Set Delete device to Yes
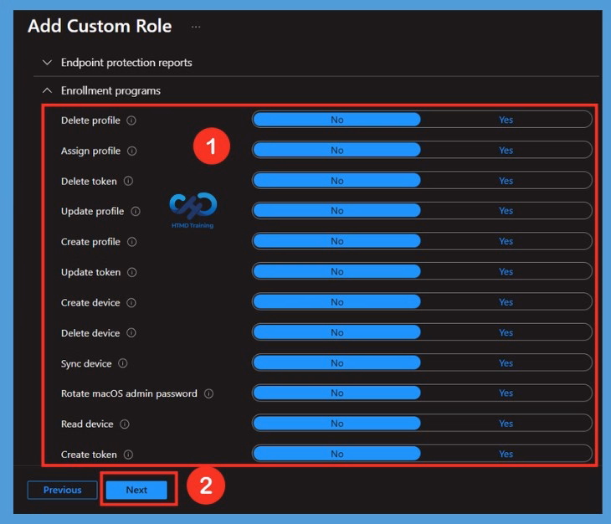This screenshot has width=611, height=524. (506, 332)
